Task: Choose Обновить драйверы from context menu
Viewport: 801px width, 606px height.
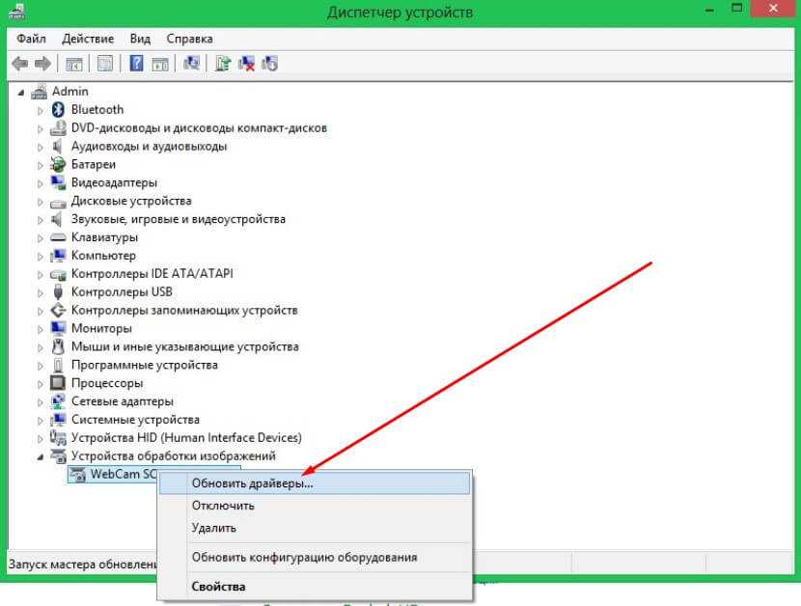Action: (x=315, y=483)
